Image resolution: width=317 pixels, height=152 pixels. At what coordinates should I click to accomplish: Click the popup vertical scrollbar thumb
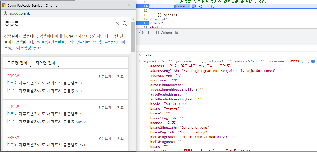133,37
